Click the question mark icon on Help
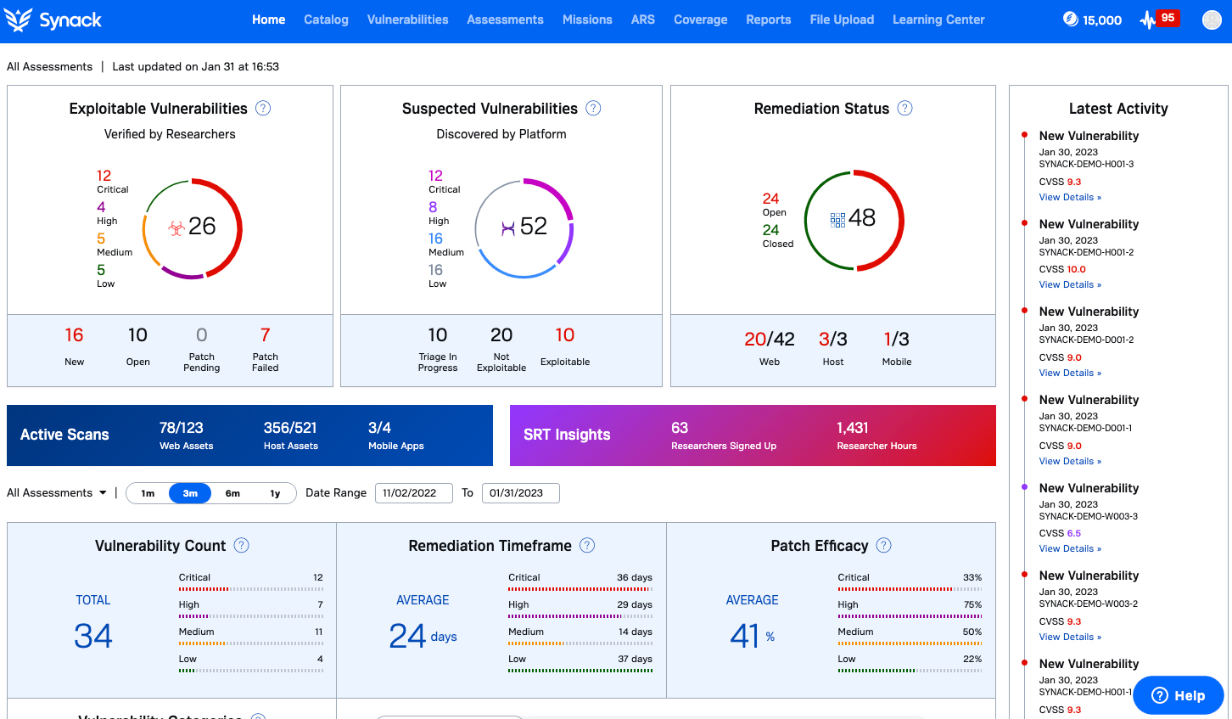The image size is (1232, 719). pyautogui.click(x=1160, y=695)
